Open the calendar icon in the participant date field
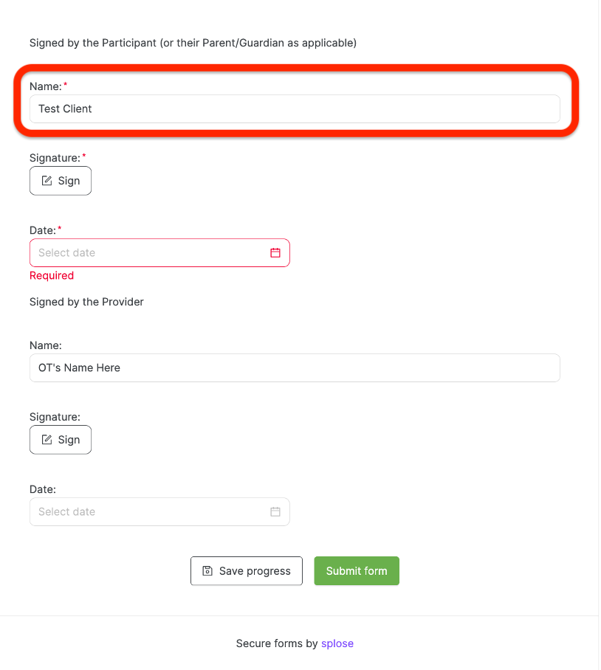Image resolution: width=601 pixels, height=670 pixels. [x=275, y=252]
